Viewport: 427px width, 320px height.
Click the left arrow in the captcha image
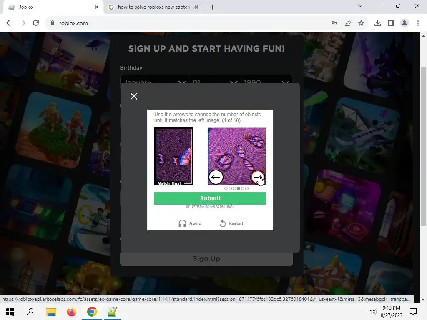click(216, 177)
